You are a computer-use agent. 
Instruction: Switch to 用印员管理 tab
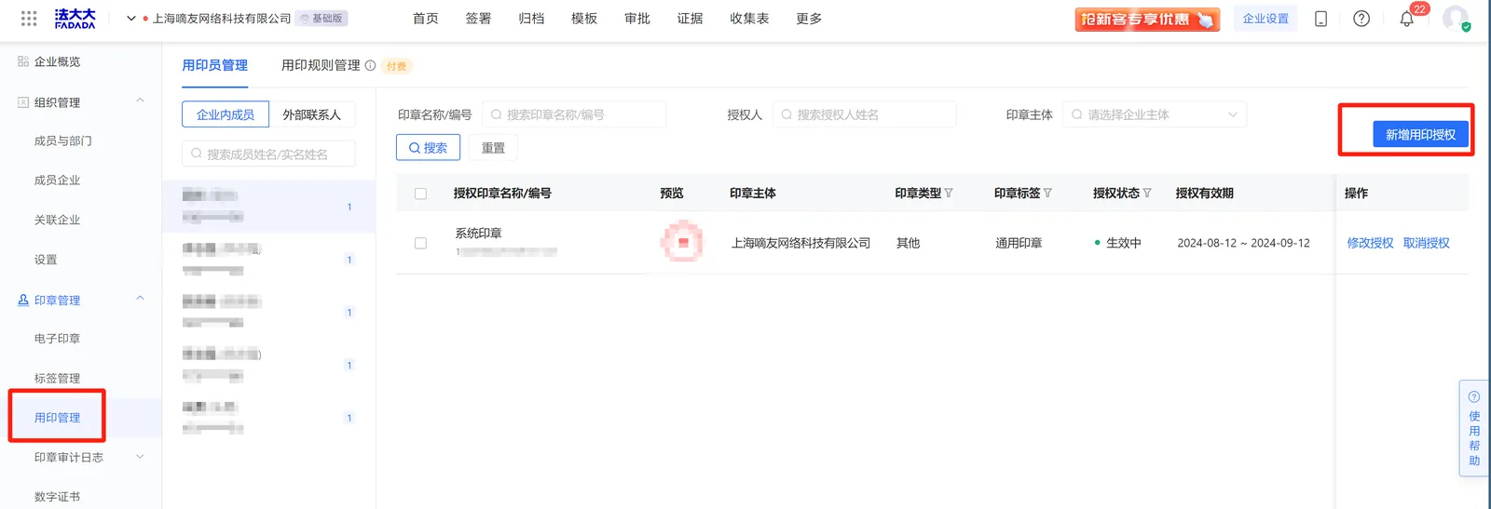[x=215, y=65]
